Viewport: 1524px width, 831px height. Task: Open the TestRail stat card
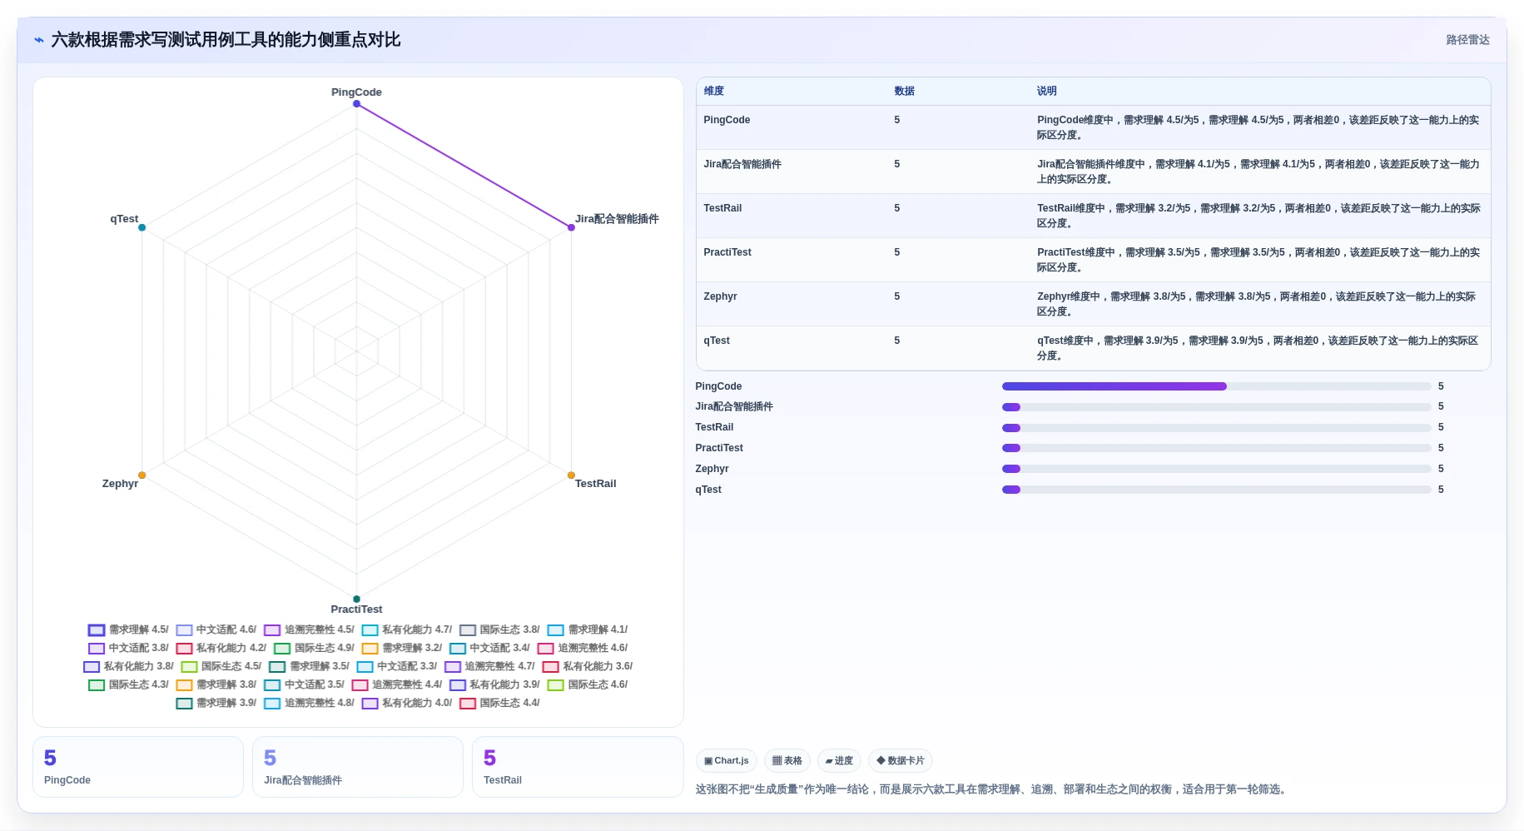(x=578, y=767)
